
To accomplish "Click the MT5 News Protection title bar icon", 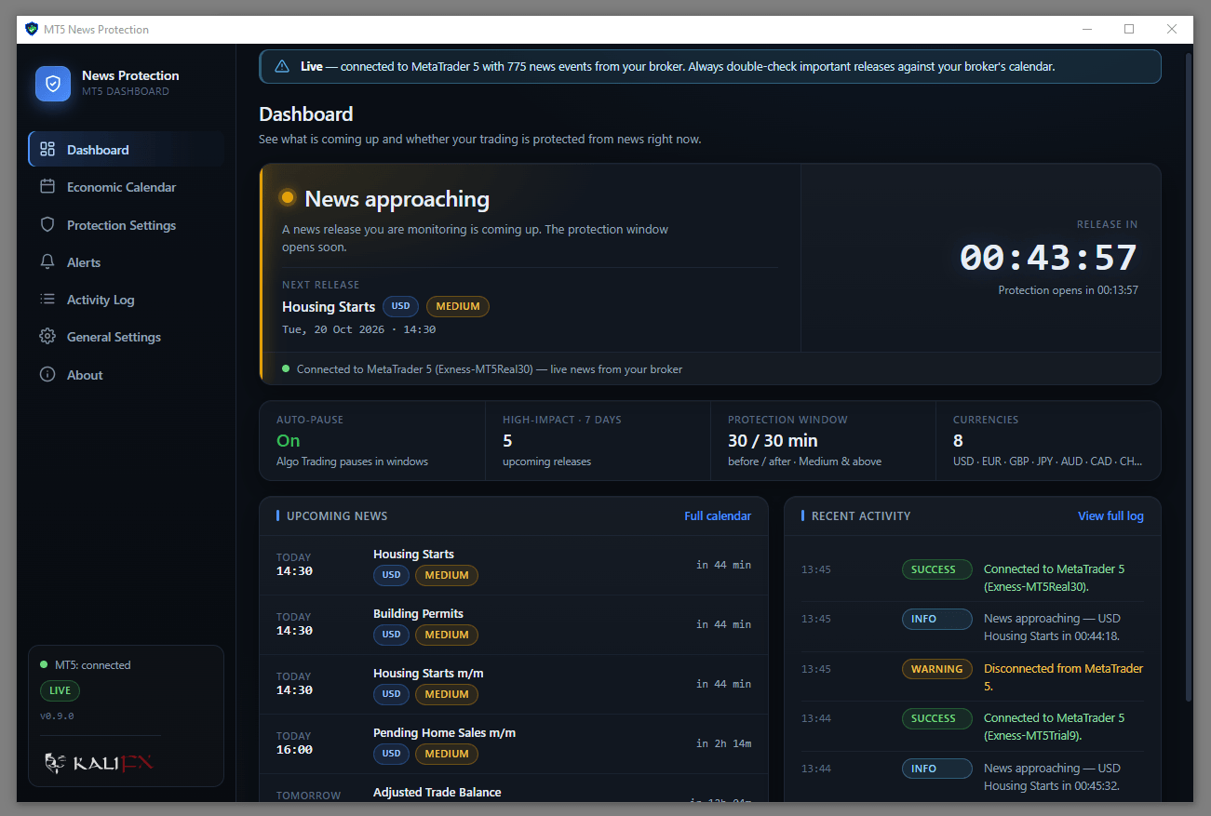I will pos(32,29).
